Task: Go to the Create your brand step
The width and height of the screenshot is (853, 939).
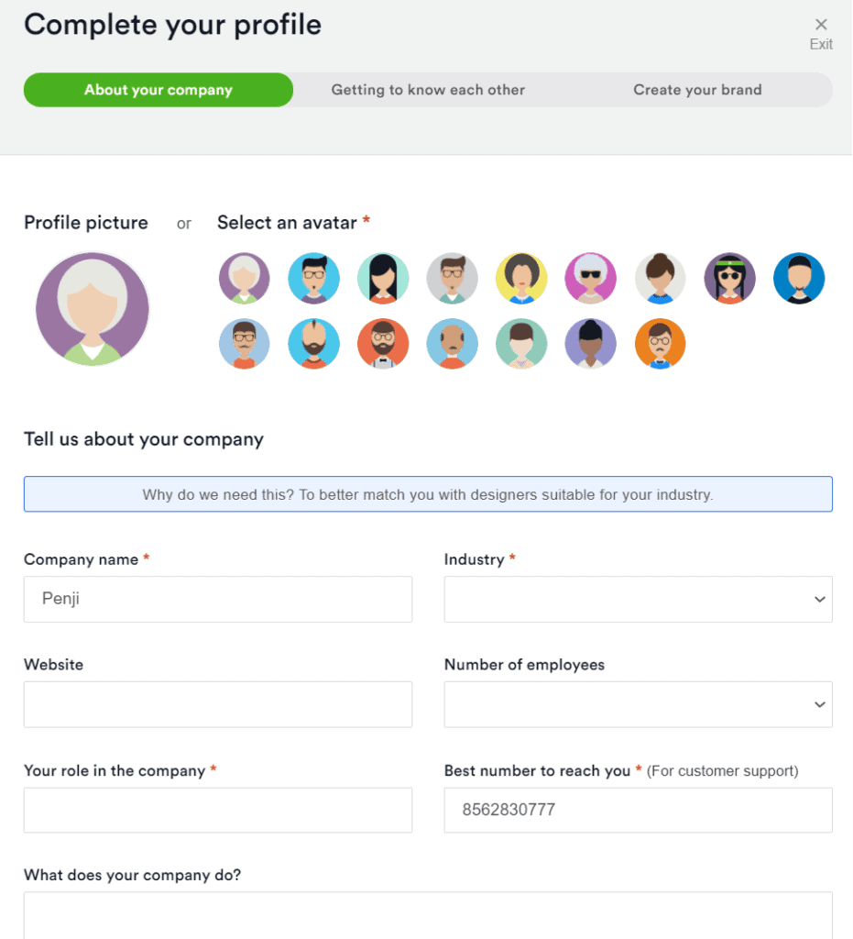Action: point(697,90)
